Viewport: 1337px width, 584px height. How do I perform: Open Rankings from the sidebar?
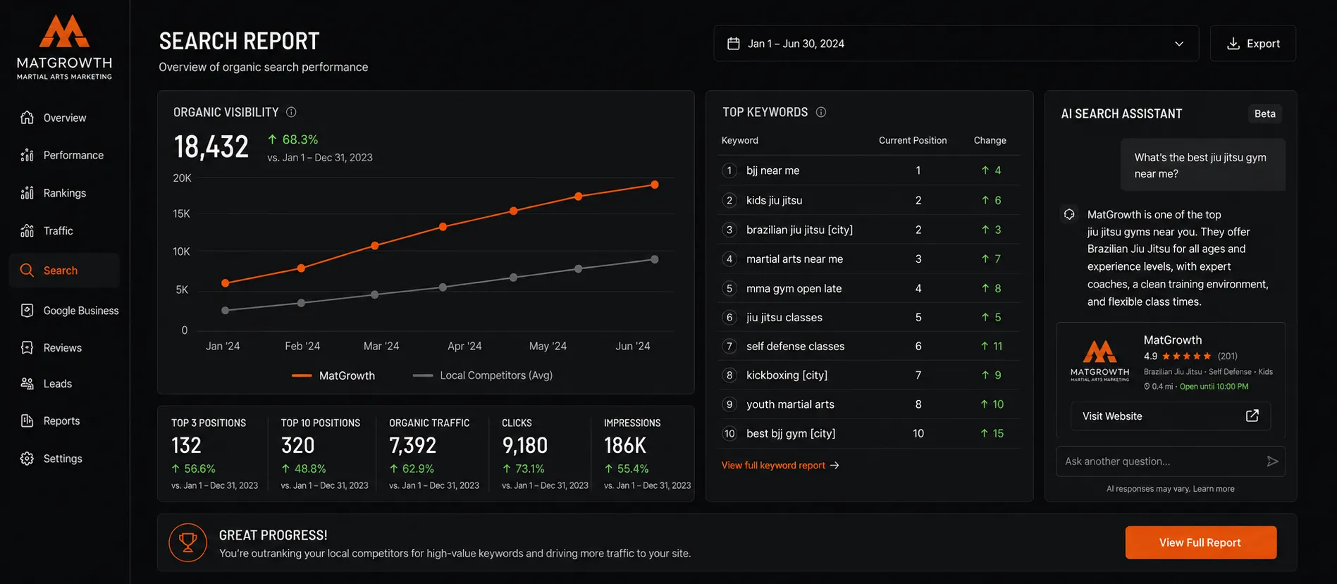tap(65, 193)
